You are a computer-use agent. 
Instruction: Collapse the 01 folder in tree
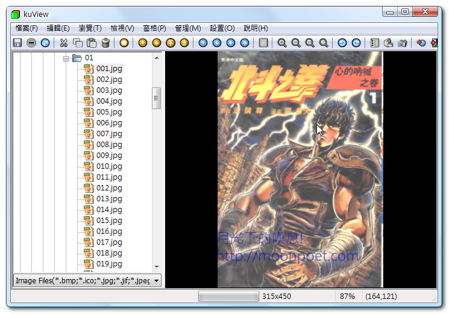coord(66,58)
